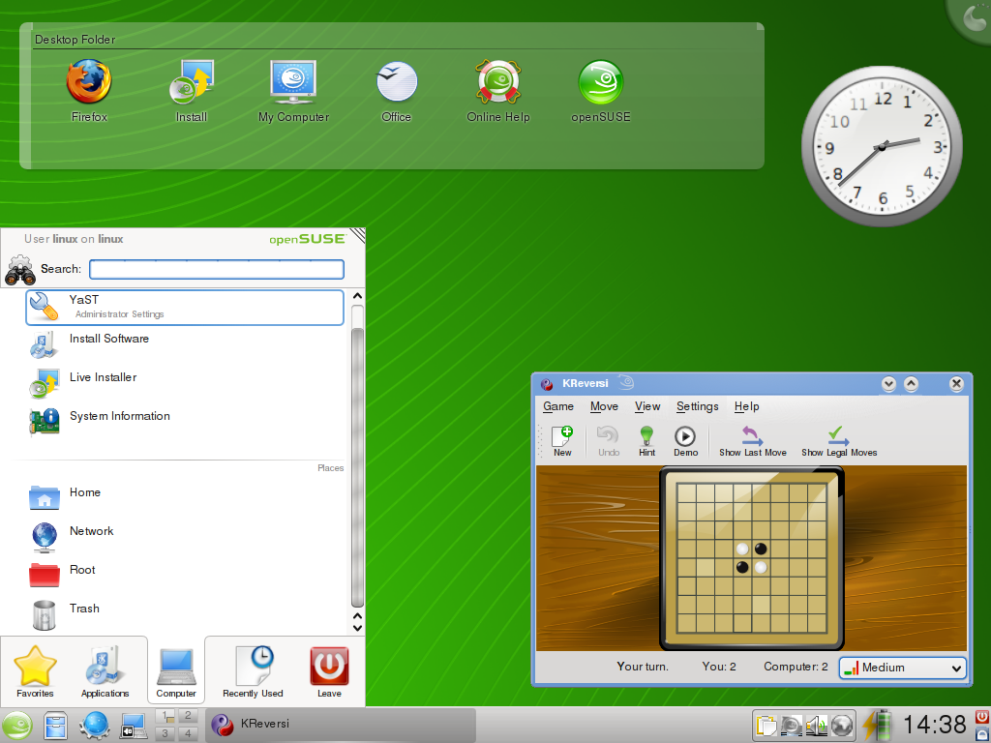The width and height of the screenshot is (991, 743).
Task: Open YaST Administrator Settings
Action: [185, 307]
